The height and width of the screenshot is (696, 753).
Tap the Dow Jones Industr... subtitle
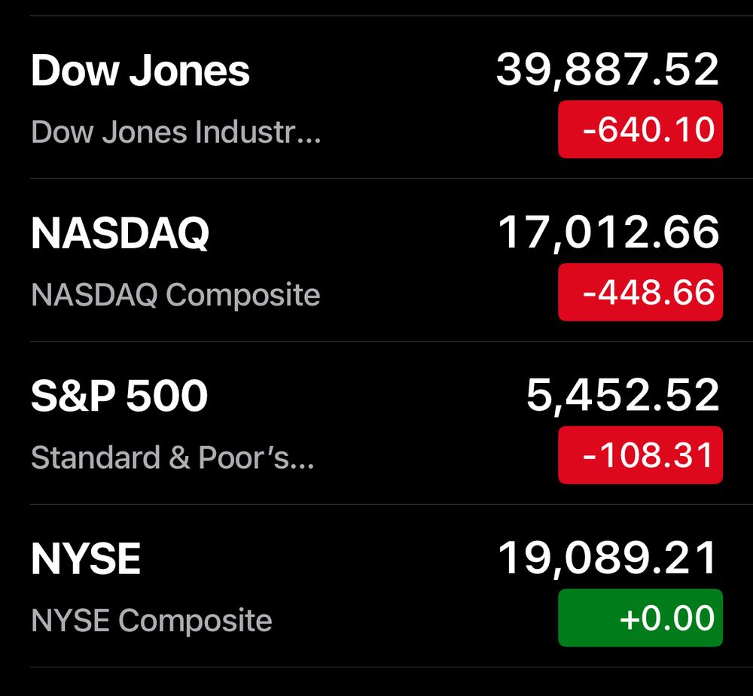pyautogui.click(x=175, y=132)
